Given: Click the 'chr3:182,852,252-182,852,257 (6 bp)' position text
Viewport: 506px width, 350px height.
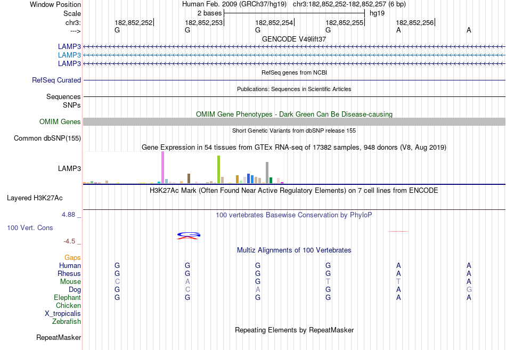Looking at the screenshot, I should point(349,4).
